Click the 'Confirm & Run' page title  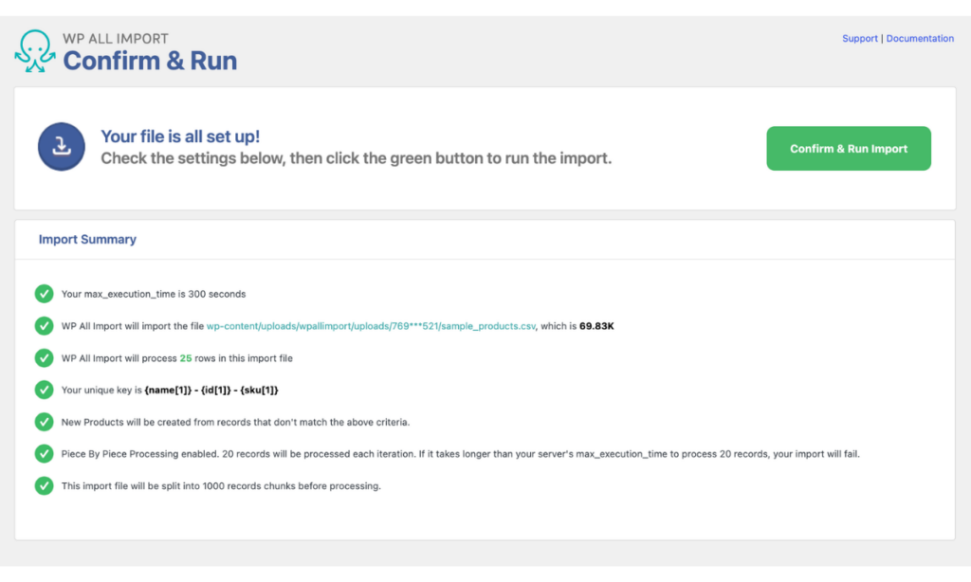tap(150, 61)
